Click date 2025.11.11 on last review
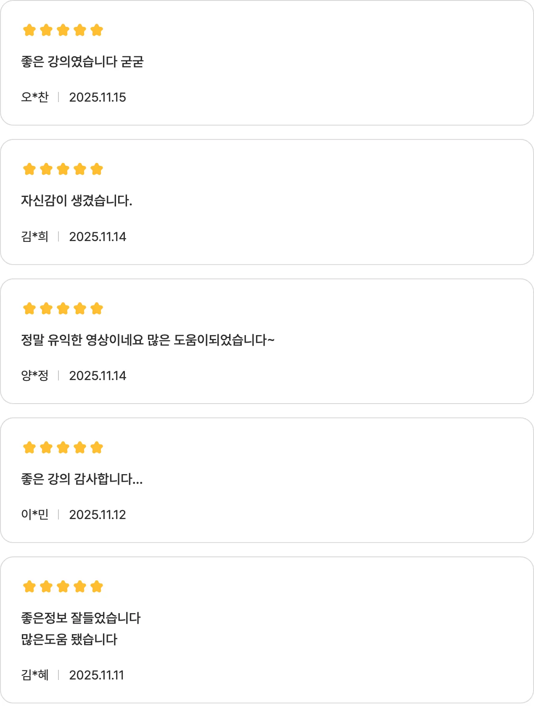 click(97, 675)
